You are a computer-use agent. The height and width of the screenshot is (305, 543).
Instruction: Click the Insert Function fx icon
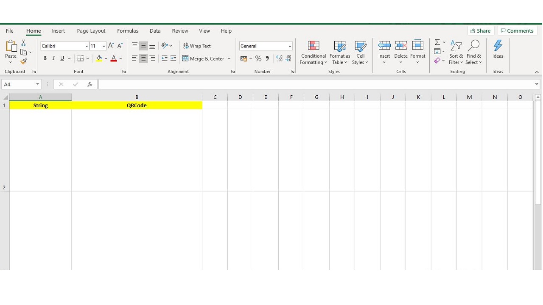[90, 84]
